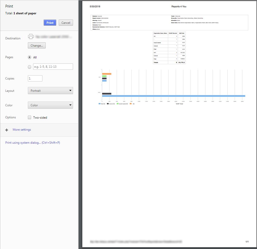Select the custom page range radio button

(30, 67)
